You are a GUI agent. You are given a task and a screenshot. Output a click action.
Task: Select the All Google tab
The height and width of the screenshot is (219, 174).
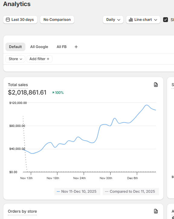(39, 47)
